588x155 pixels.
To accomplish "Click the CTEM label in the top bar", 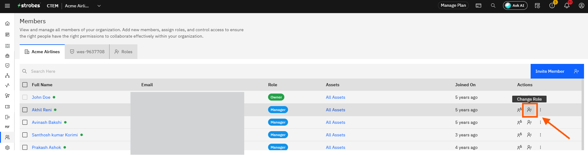I will 52,6.
